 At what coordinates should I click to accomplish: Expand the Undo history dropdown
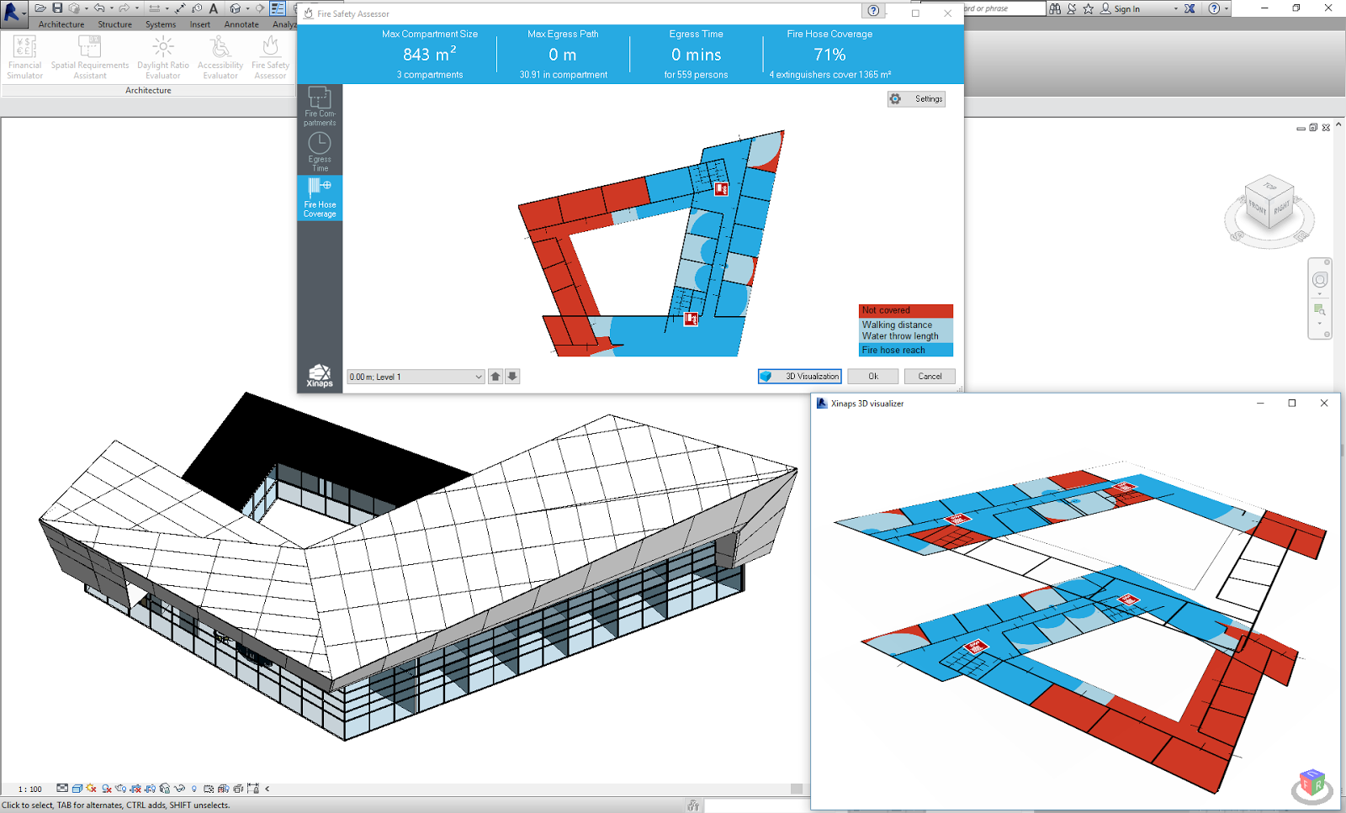click(110, 8)
